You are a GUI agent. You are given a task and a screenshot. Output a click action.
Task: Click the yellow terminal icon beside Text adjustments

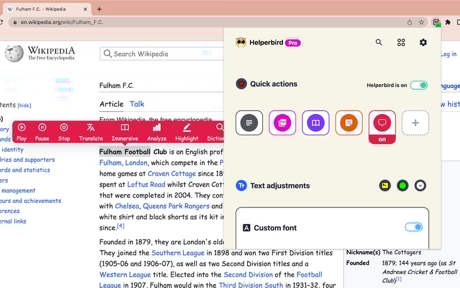click(385, 185)
